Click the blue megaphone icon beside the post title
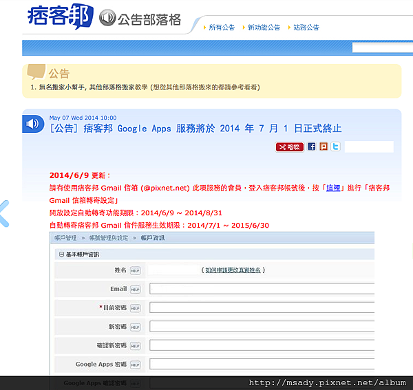Viewport: 413px width, 390px height. 33,124
